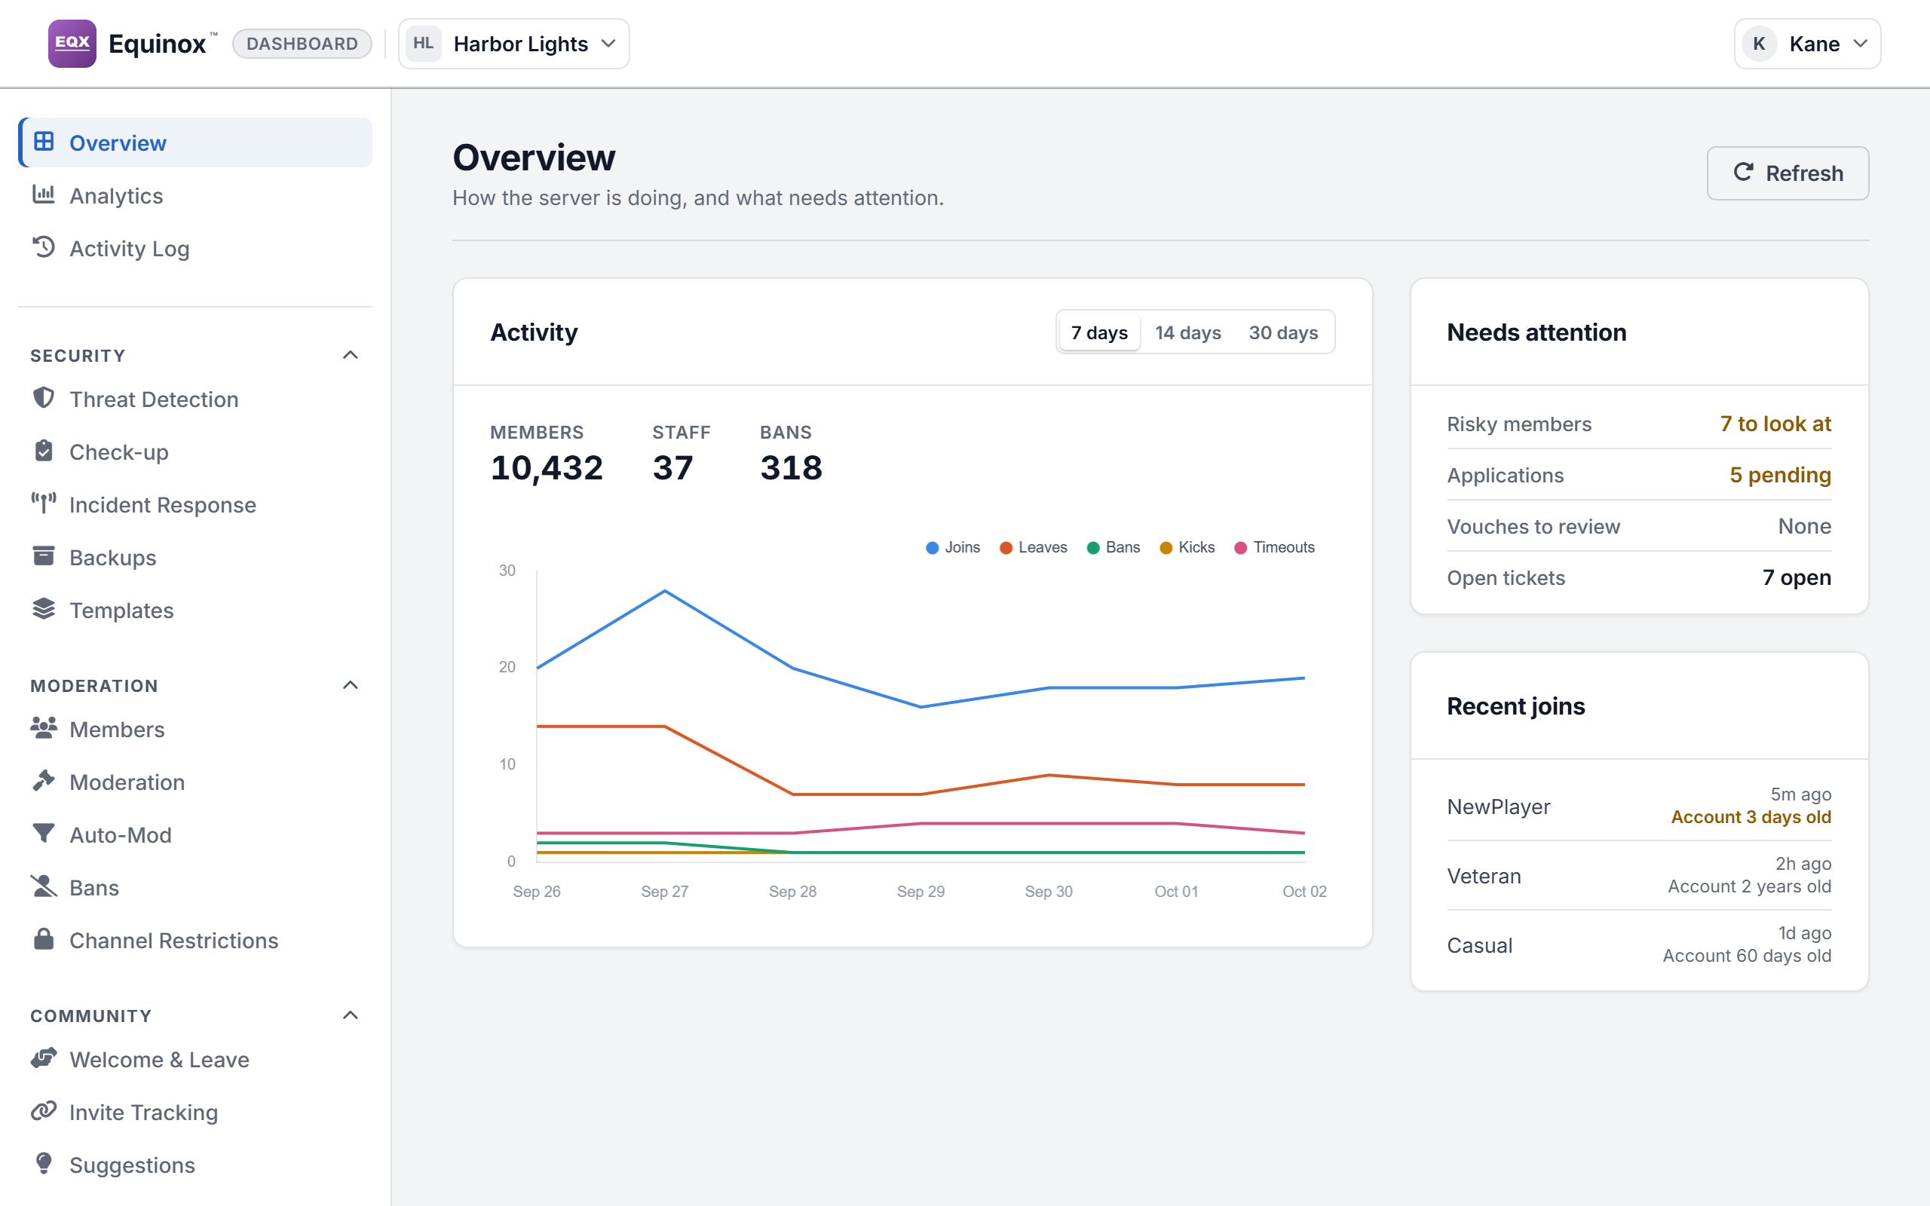
Task: Click the Bans count 318
Action: click(x=791, y=467)
